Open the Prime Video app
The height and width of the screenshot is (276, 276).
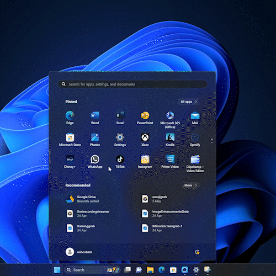click(170, 162)
